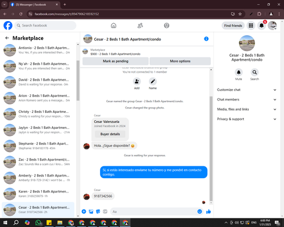This screenshot has height=227, width=284.
Task: Open Stephanie apartment conversation
Action: click(38, 146)
